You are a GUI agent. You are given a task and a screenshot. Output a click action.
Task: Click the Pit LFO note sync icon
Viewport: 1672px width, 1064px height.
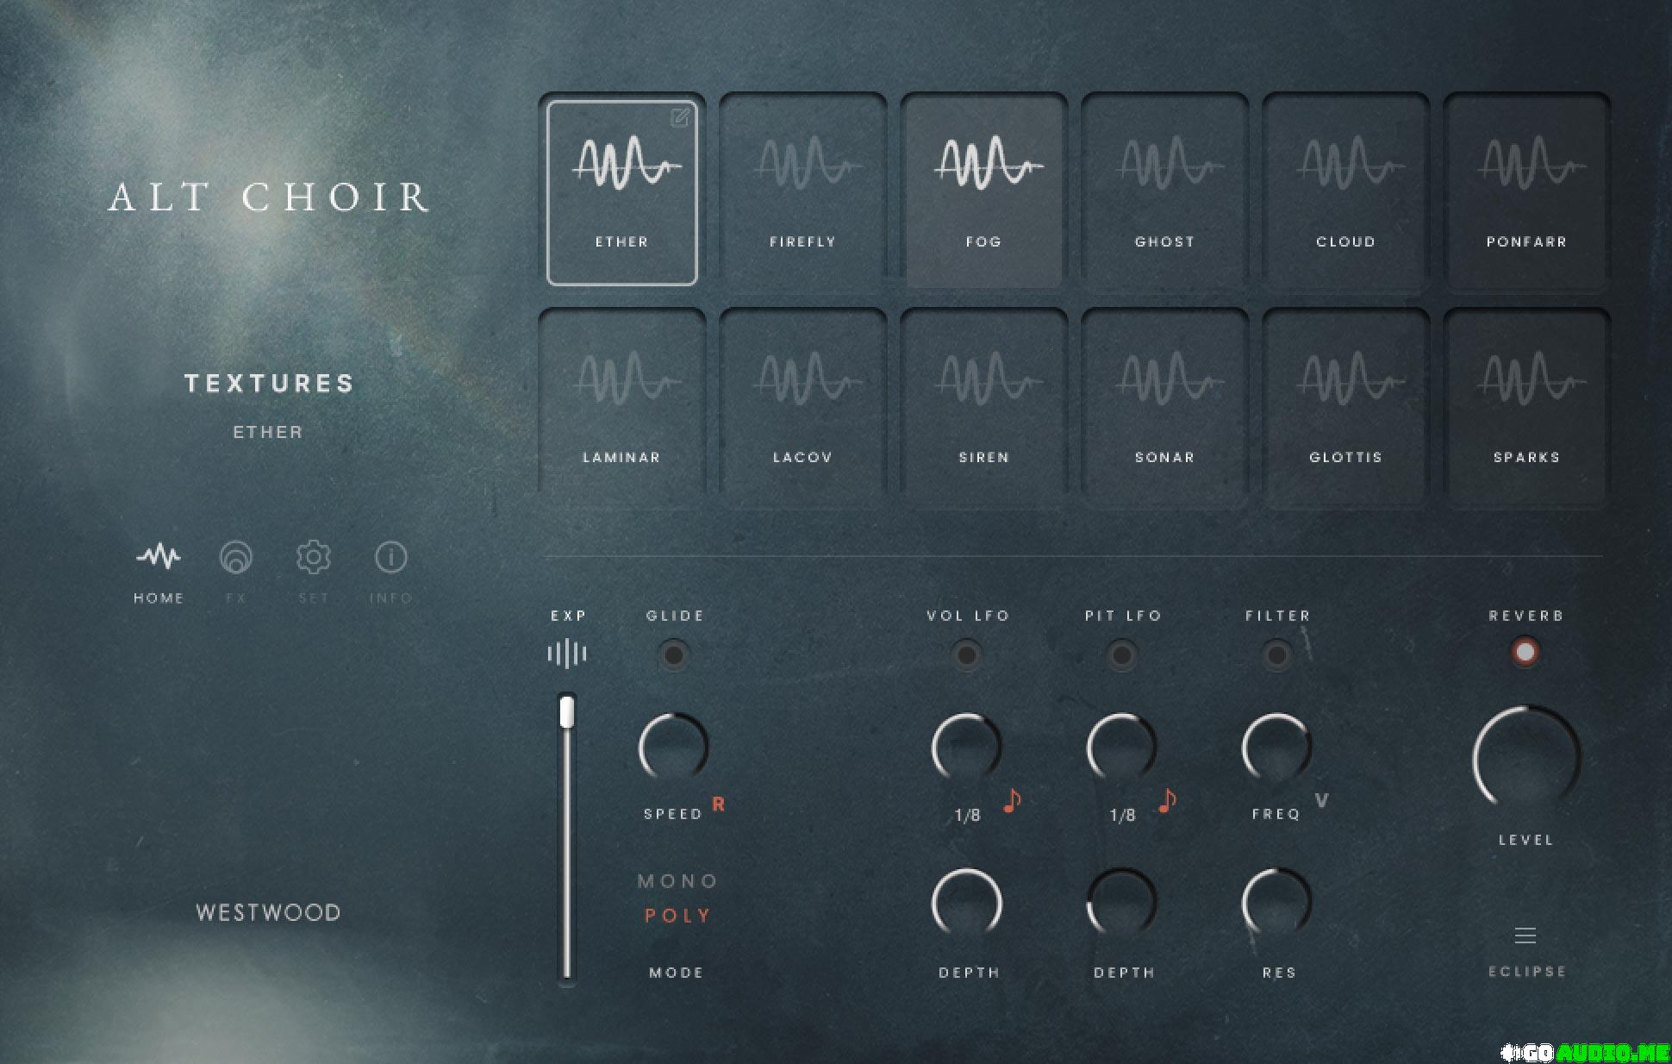point(1168,801)
